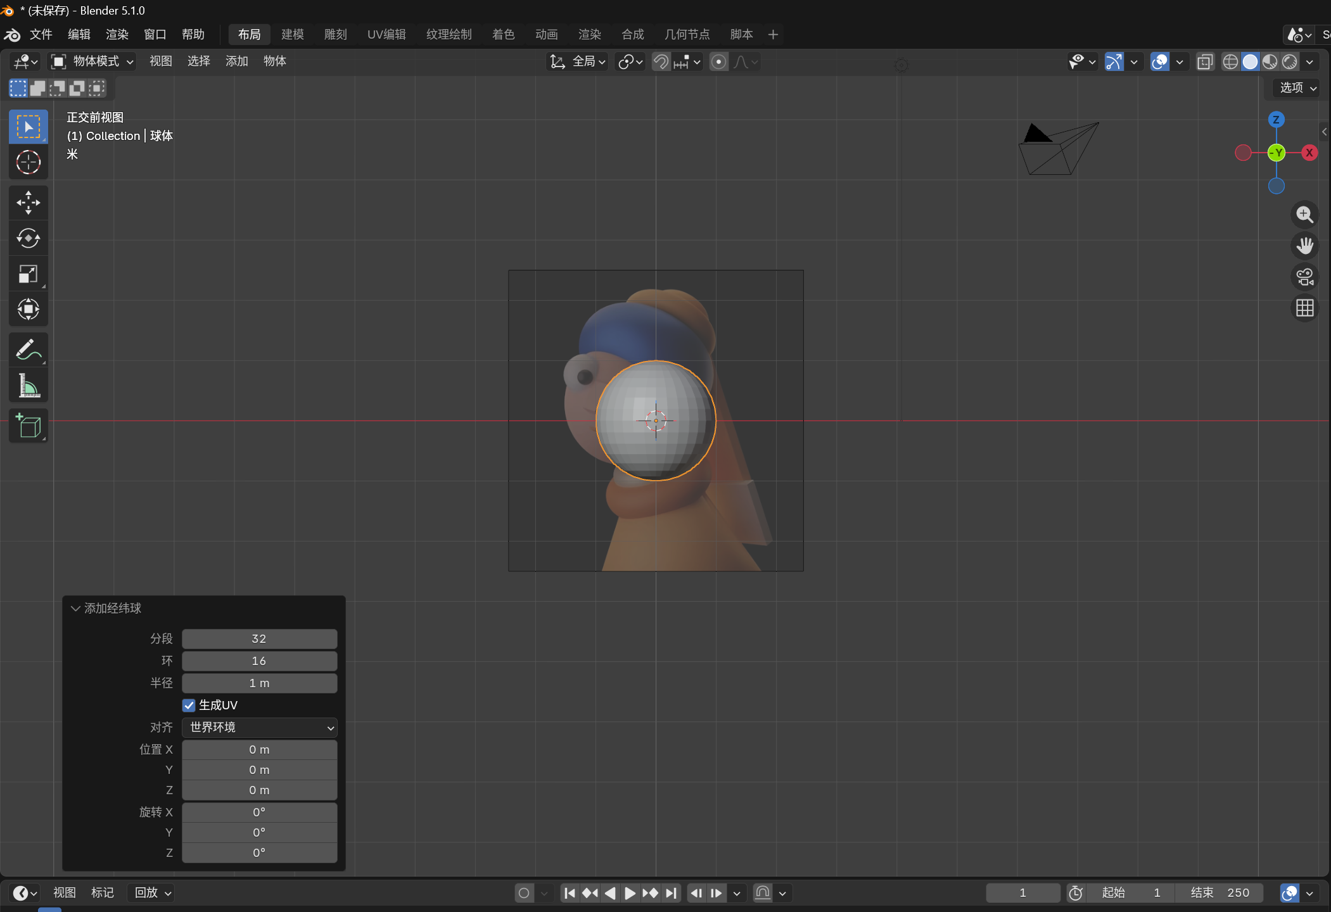
Task: Select the Rotate tool
Action: 28,238
